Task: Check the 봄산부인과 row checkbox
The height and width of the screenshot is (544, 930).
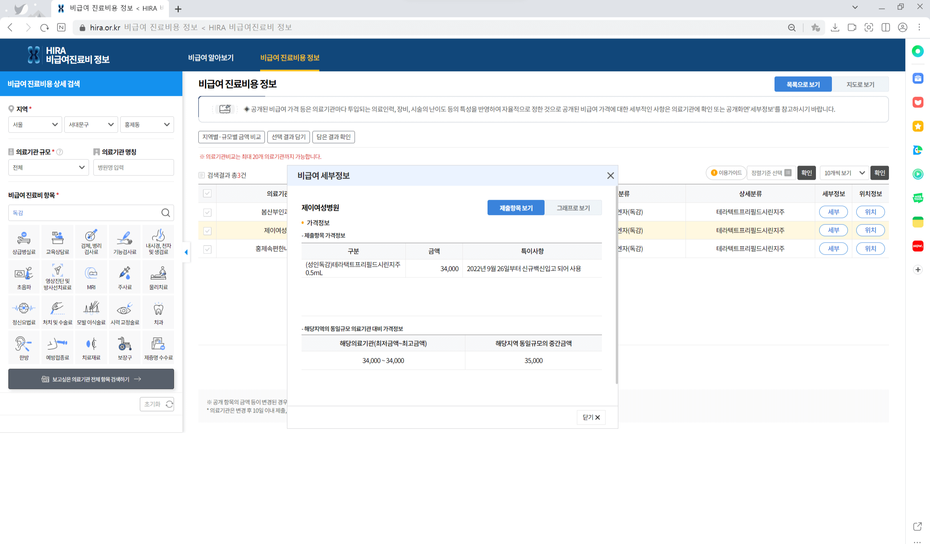Action: (207, 212)
